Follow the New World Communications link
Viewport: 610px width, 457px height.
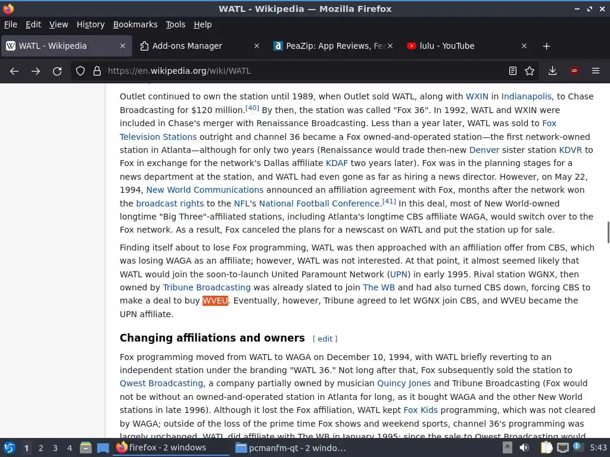pyautogui.click(x=205, y=190)
